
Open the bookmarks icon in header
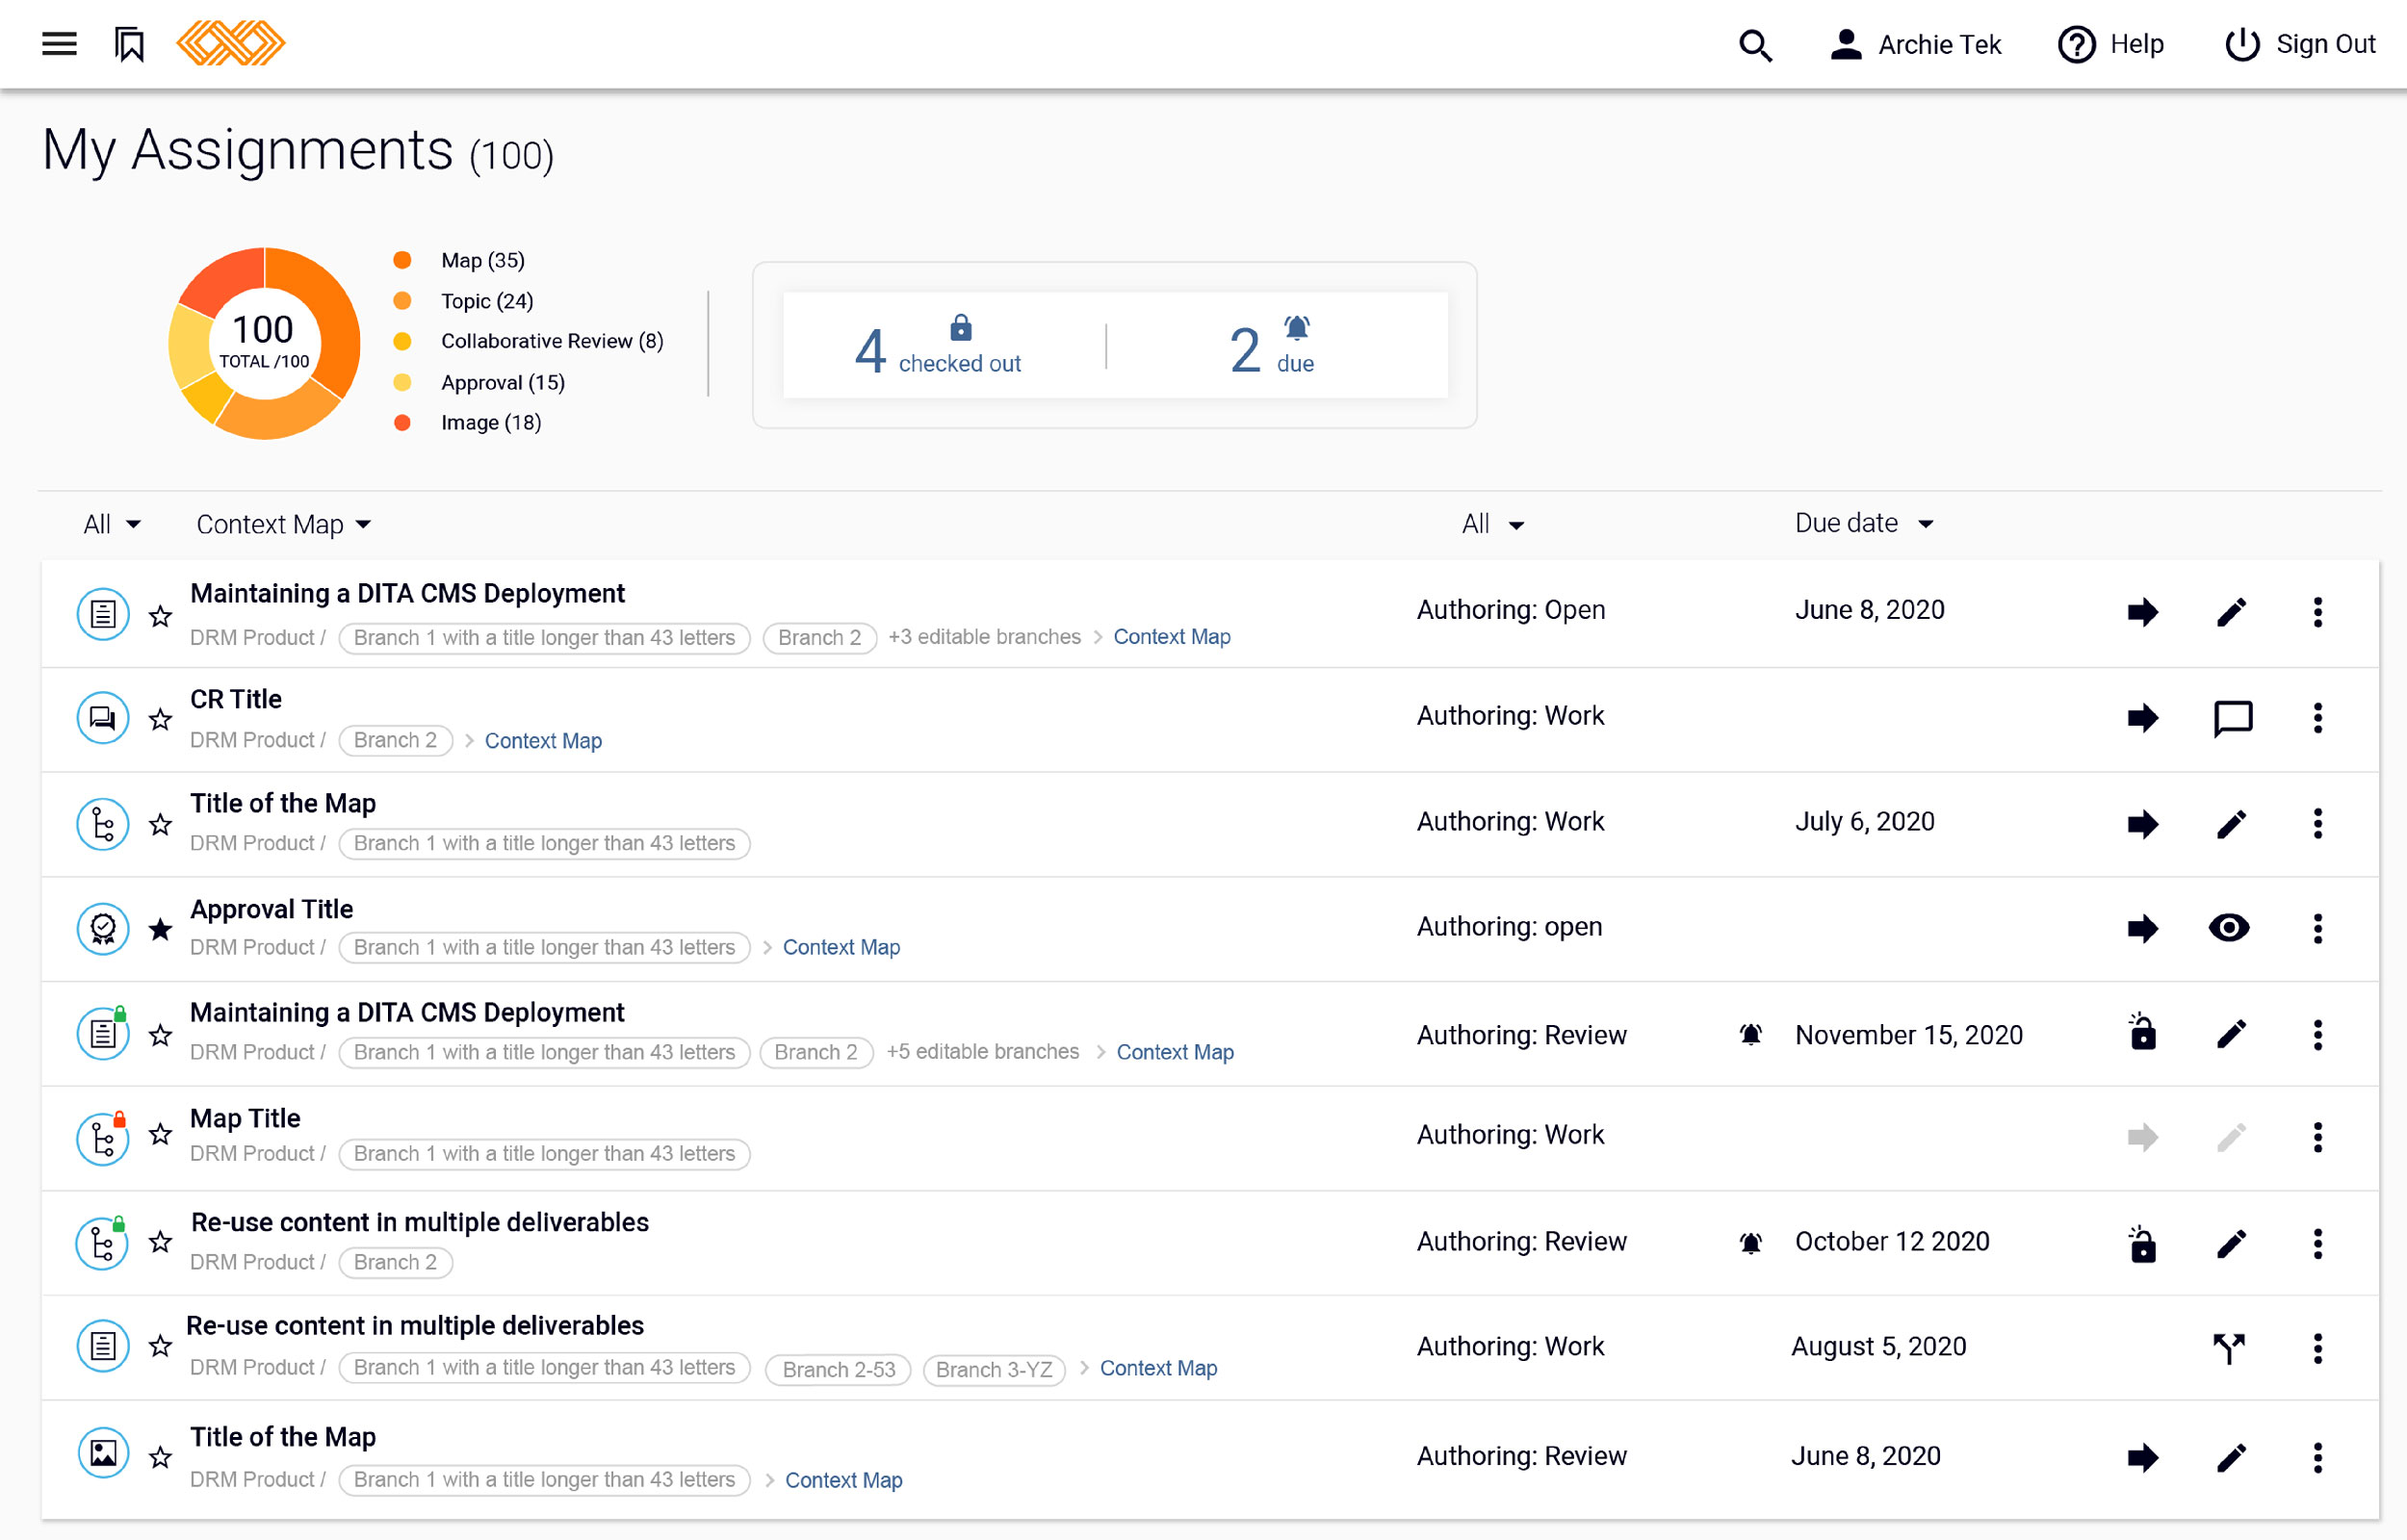[x=130, y=44]
